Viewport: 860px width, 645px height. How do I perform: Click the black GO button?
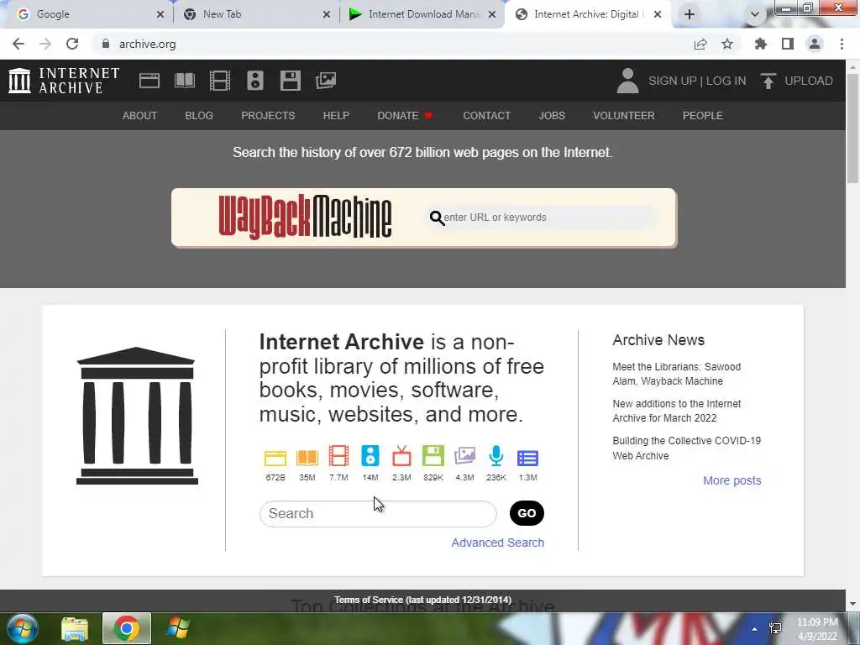pyautogui.click(x=527, y=513)
